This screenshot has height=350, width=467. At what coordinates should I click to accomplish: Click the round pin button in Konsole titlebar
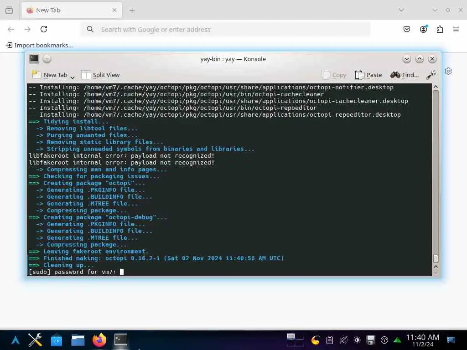click(x=47, y=59)
